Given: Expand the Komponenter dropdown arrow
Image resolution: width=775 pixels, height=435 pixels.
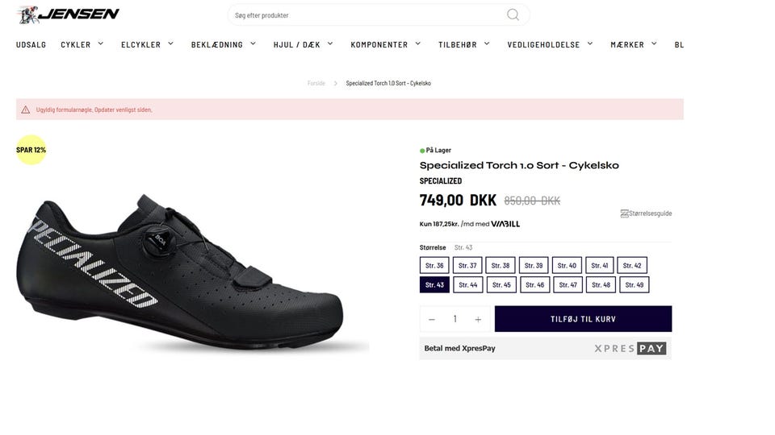Looking at the screenshot, I should click(x=418, y=44).
